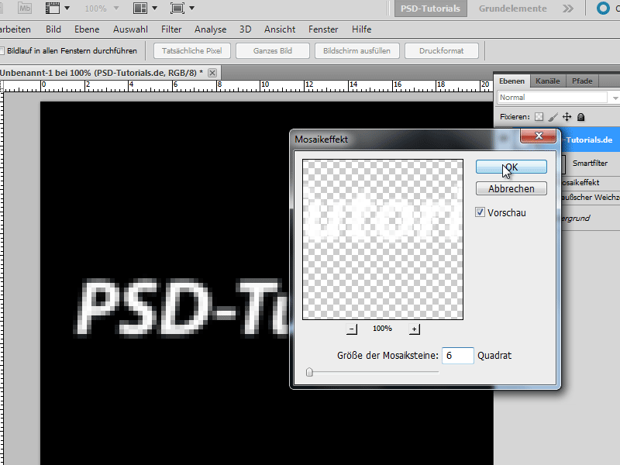Toggle the Vorschau checkbox
Image resolution: width=620 pixels, height=465 pixels.
point(480,212)
